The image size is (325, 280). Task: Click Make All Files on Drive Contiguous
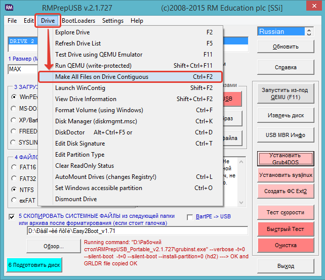tap(131, 77)
